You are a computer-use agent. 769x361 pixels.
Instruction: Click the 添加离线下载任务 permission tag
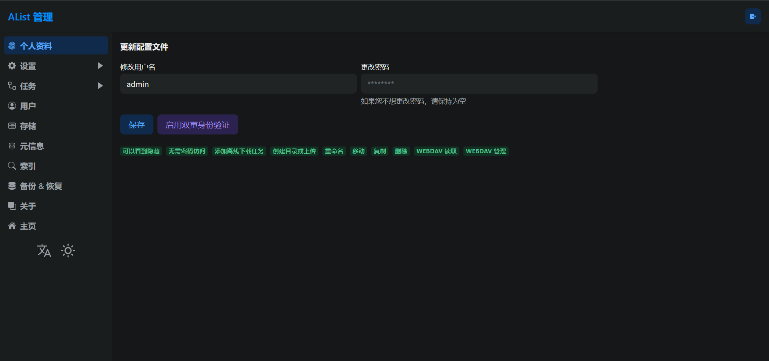[x=239, y=151]
